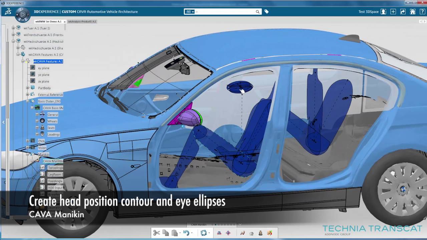The width and height of the screenshot is (427, 240).
Task: Collapse the Manikin tree node
Action: tap(28, 154)
